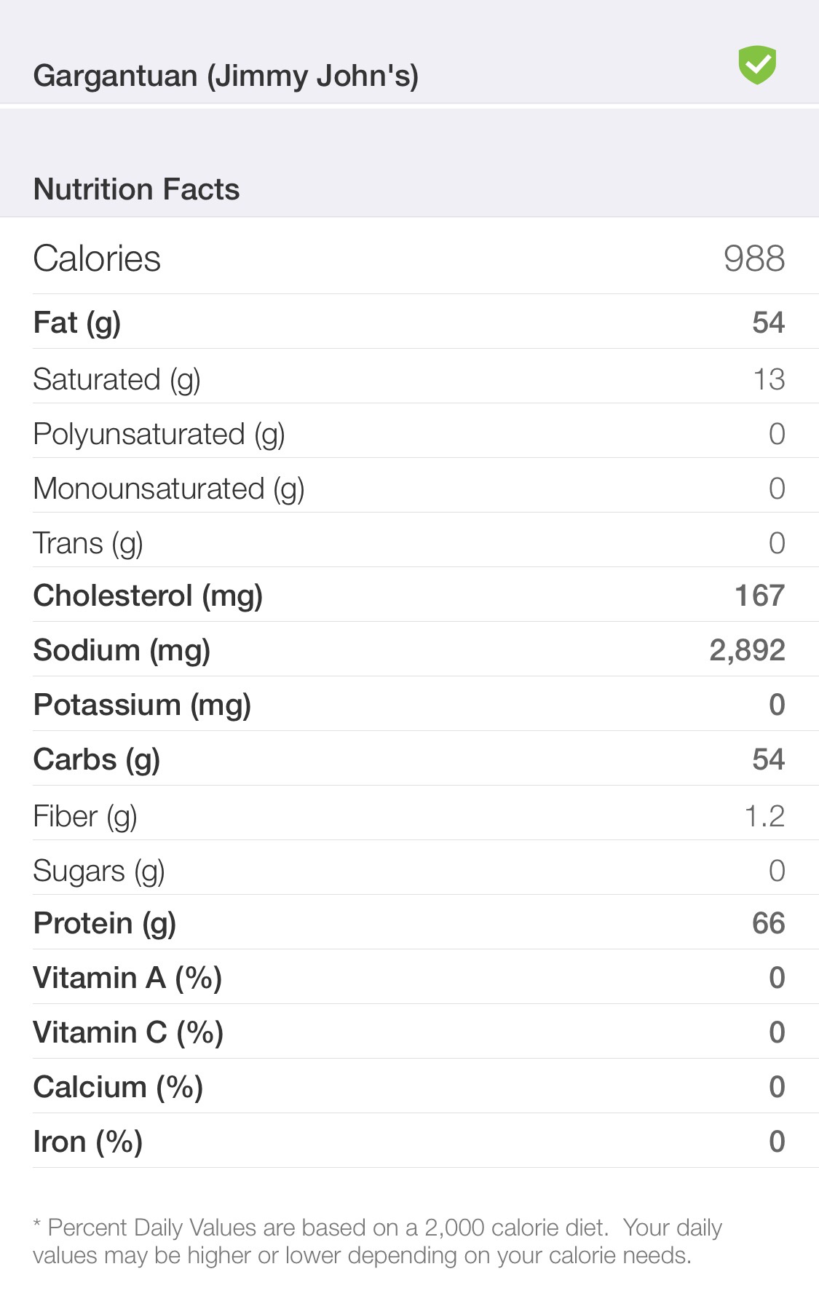
Task: Tap the Protein (g) row
Action: [x=409, y=923]
